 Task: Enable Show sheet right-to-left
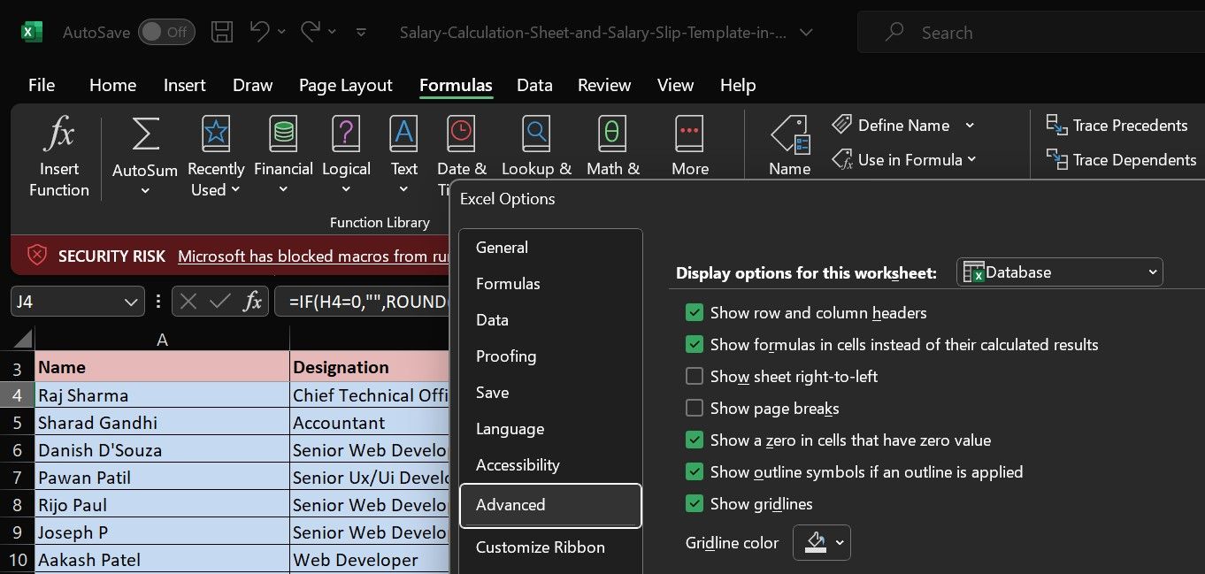point(695,376)
